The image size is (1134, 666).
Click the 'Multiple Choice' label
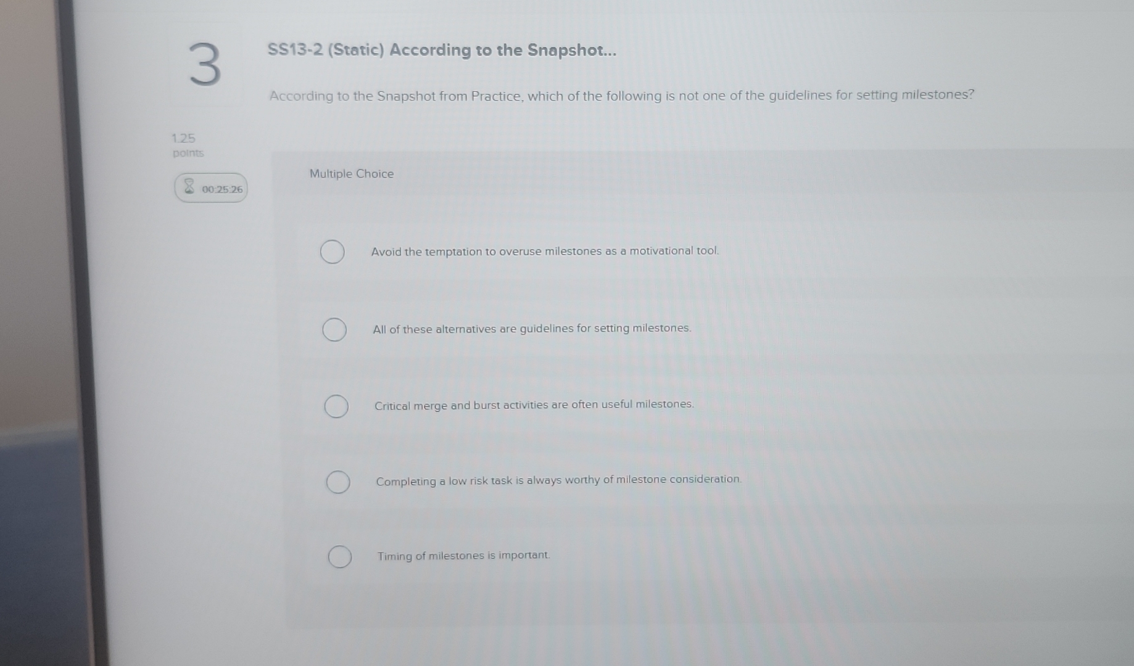[352, 174]
